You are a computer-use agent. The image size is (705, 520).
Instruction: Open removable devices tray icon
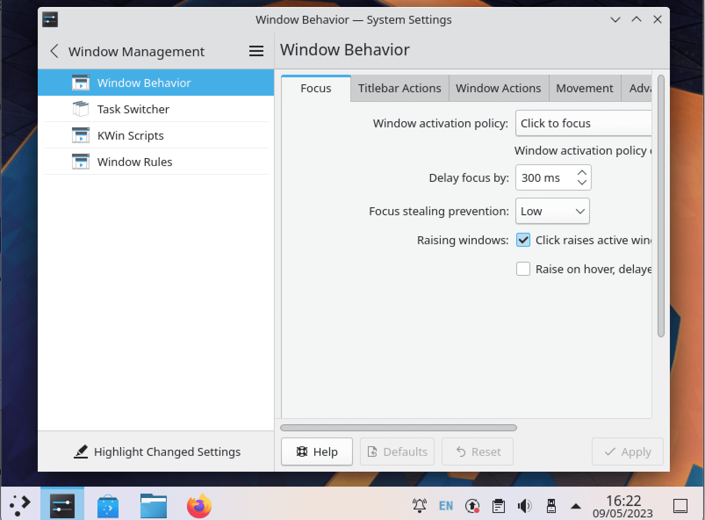[551, 506]
